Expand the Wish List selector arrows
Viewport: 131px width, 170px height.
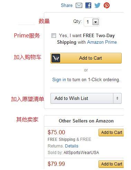coord(117,98)
